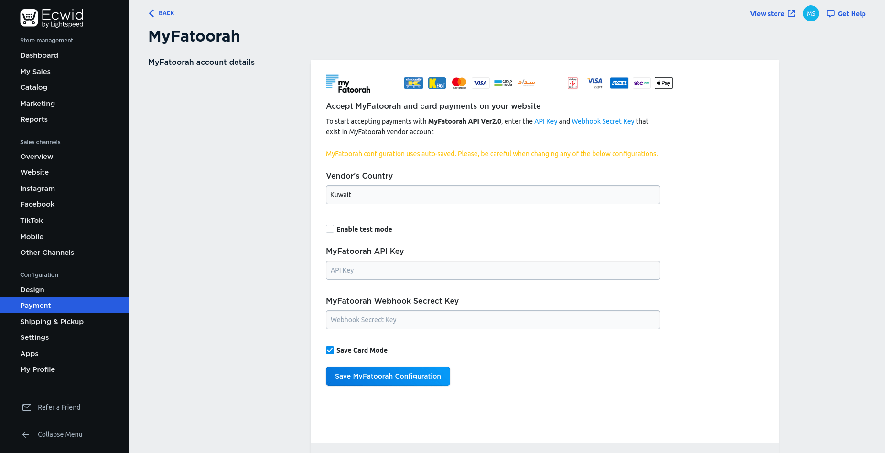Click the Refer a Friend envelope icon
The width and height of the screenshot is (885, 453).
[x=27, y=407]
